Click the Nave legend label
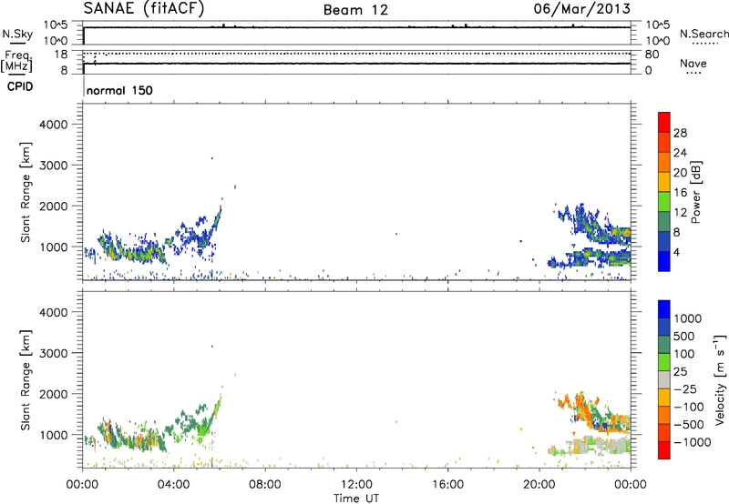This screenshot has width=729, height=504. point(693,63)
